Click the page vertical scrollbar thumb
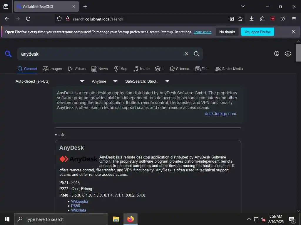The height and width of the screenshot is (225, 301). (298, 53)
